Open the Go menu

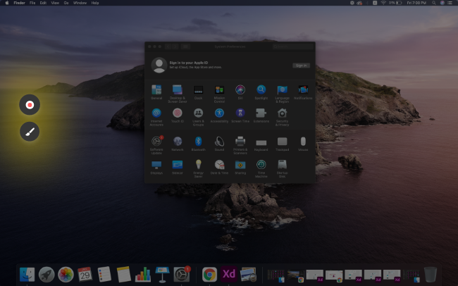(66, 3)
